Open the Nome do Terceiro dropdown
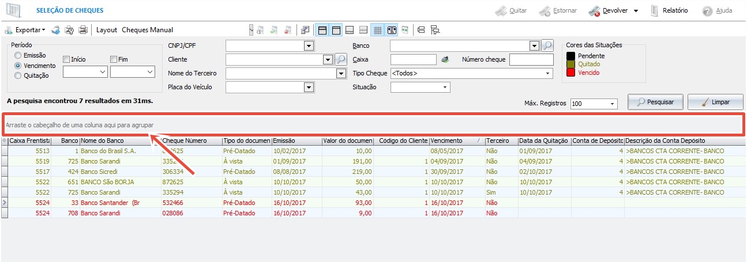Viewport: 747px width, 262px height. (x=340, y=73)
